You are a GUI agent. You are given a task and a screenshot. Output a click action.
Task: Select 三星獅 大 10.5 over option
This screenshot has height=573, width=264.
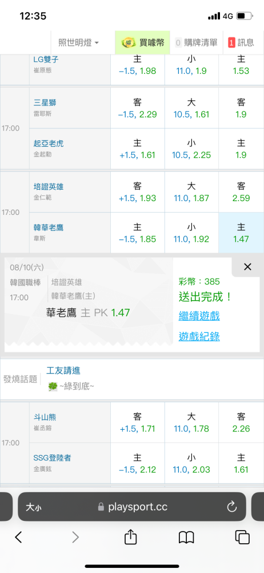pyautogui.click(x=191, y=108)
